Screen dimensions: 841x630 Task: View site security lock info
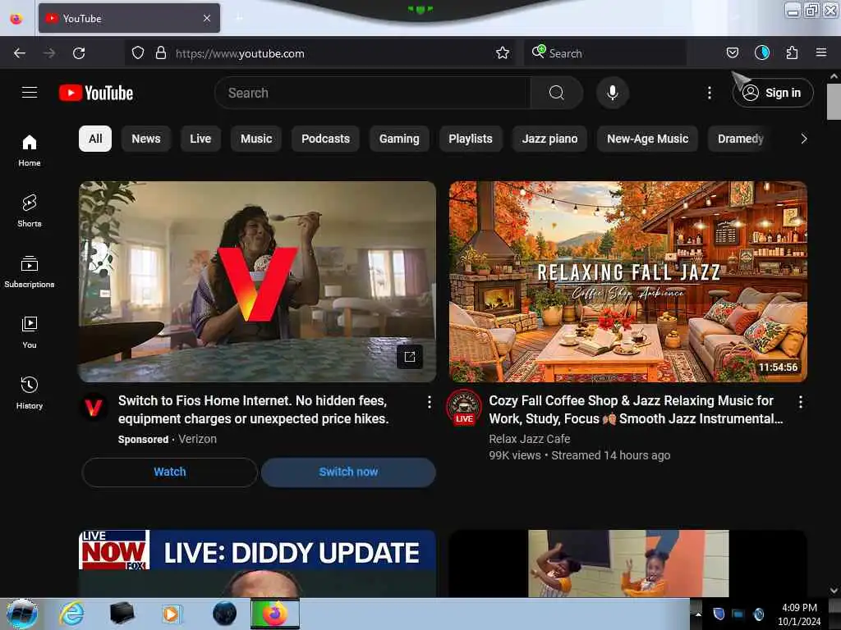[x=160, y=53]
